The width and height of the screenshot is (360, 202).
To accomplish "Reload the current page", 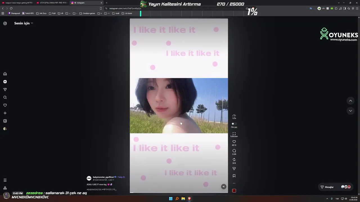I will pyautogui.click(x=11, y=8).
